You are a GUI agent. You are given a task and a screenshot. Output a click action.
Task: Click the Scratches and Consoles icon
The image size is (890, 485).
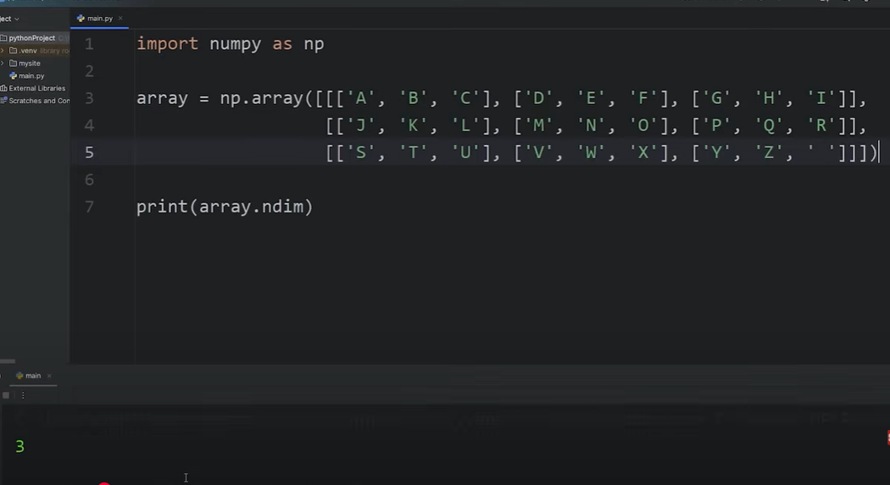(3, 101)
